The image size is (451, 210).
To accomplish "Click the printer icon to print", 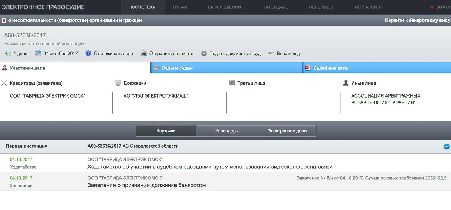I will pos(143,54).
